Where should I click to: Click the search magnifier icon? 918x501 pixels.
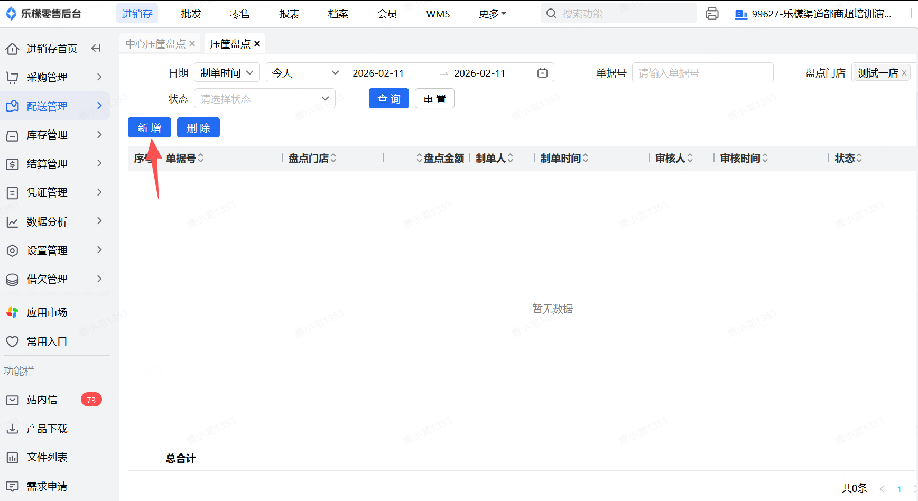551,14
